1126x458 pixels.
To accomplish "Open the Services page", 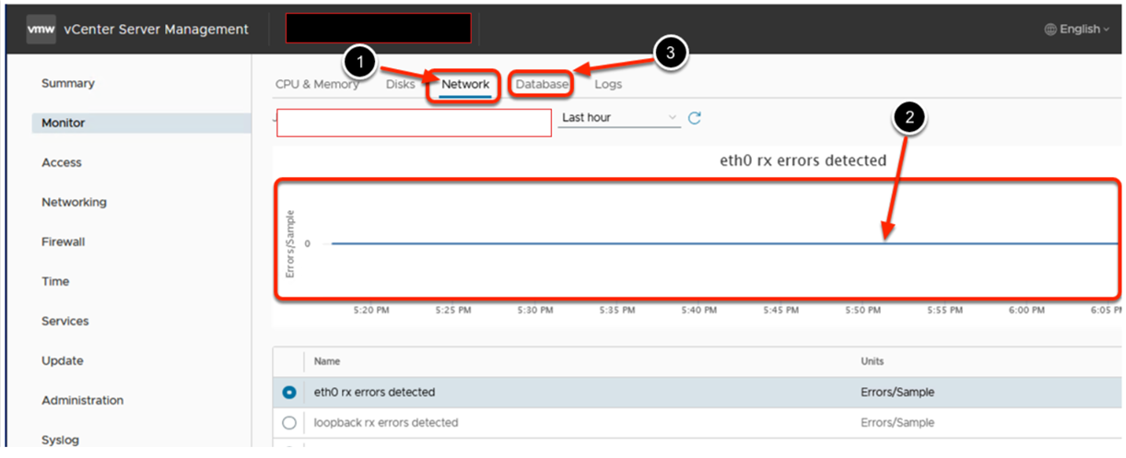I will (65, 322).
